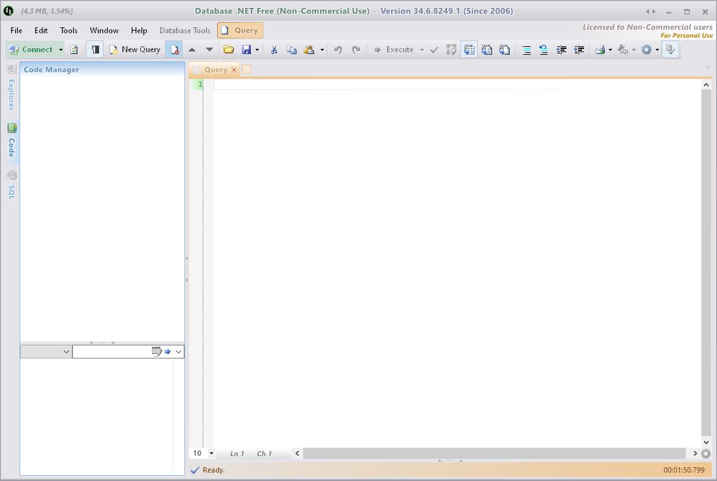Print with the printer icon
The width and height of the screenshot is (717, 481).
[x=600, y=50]
